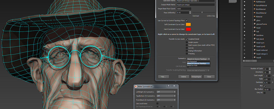Click the head-reduced mesh icon
Image resolution: width=274 pixels, height=109 pixels.
tap(254, 50)
